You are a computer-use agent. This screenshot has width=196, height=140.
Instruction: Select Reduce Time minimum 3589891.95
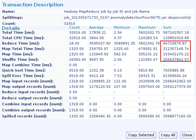(124, 43)
